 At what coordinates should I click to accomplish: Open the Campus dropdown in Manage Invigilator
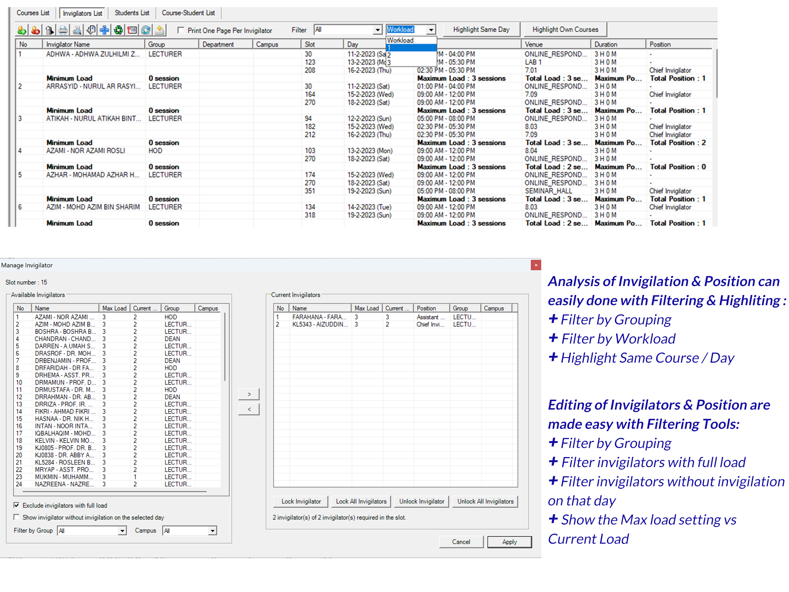coord(212,531)
